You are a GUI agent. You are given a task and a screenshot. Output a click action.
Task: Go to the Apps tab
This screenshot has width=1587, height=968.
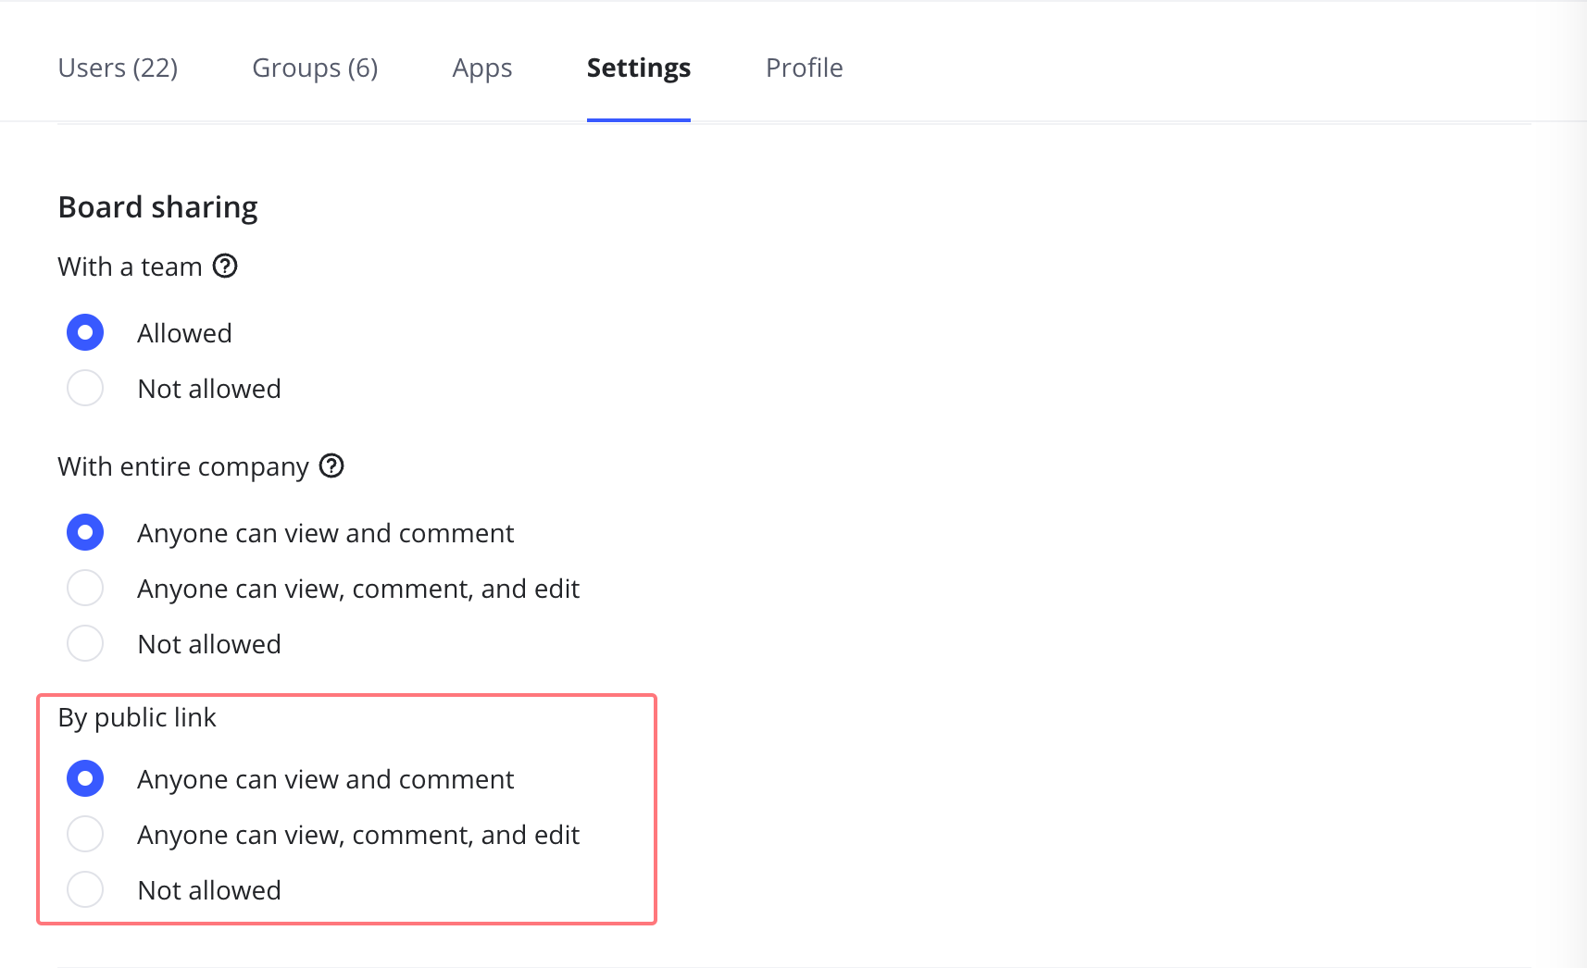(x=481, y=68)
